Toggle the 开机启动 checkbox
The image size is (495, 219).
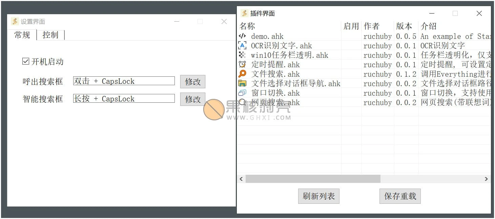click(x=26, y=62)
